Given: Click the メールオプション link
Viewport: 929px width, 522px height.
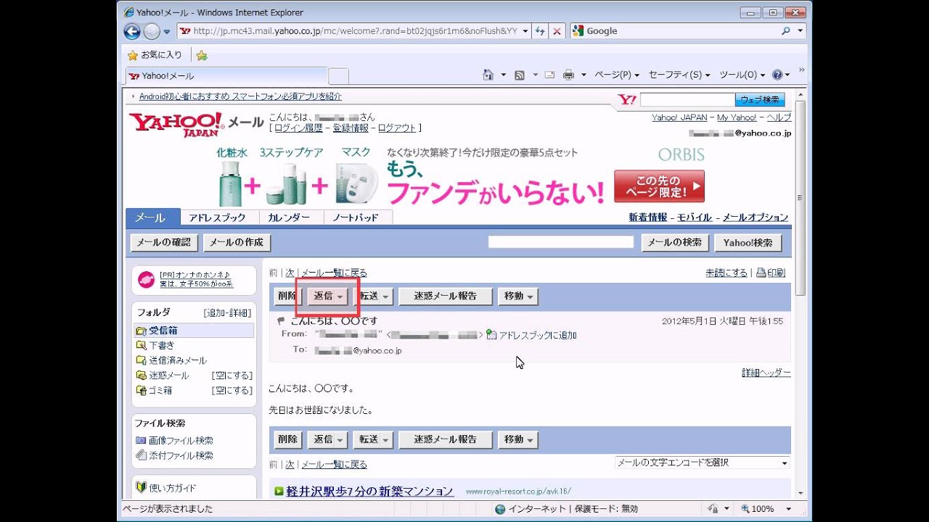Looking at the screenshot, I should click(x=755, y=217).
